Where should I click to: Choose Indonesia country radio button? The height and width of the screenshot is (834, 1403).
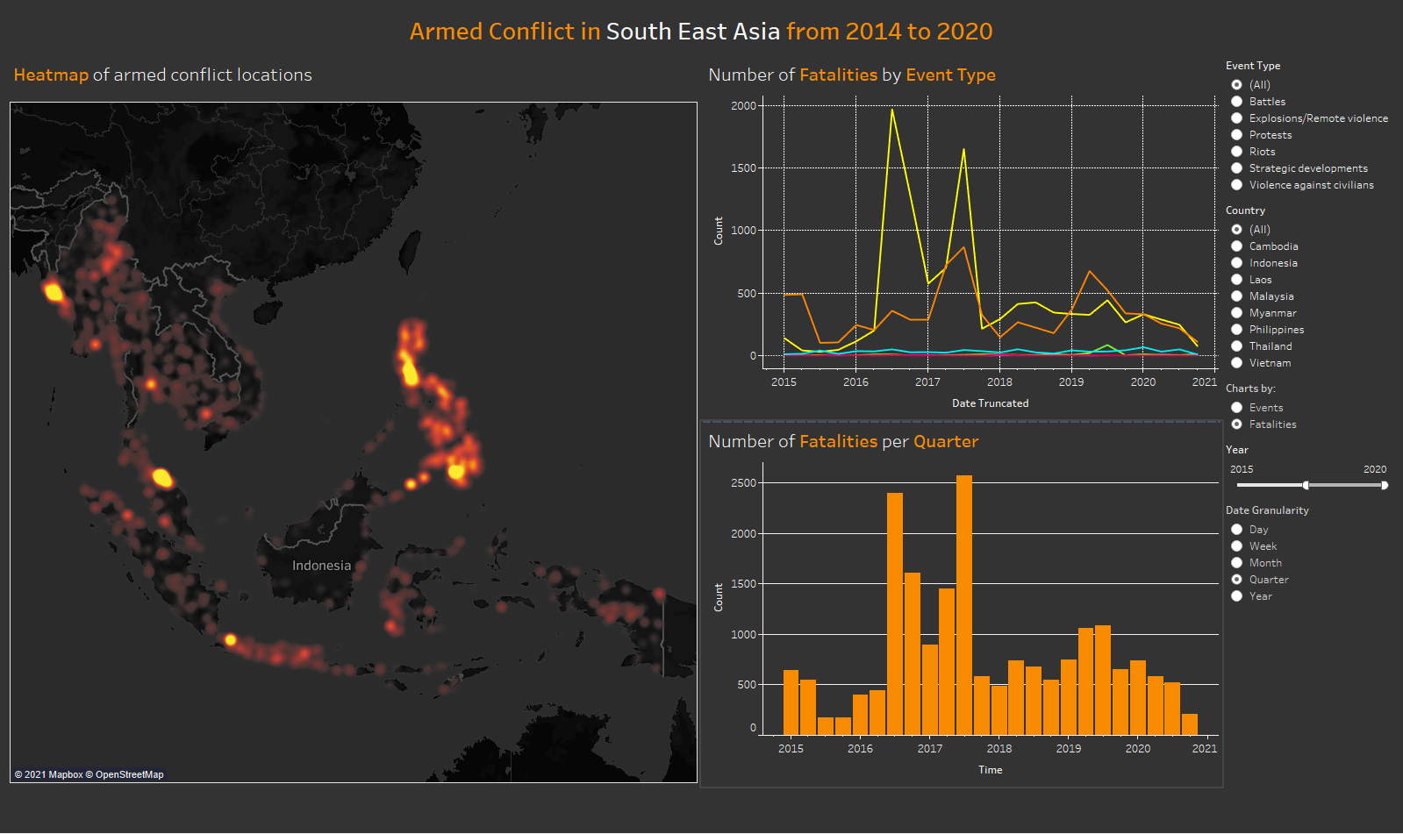pyautogui.click(x=1236, y=263)
